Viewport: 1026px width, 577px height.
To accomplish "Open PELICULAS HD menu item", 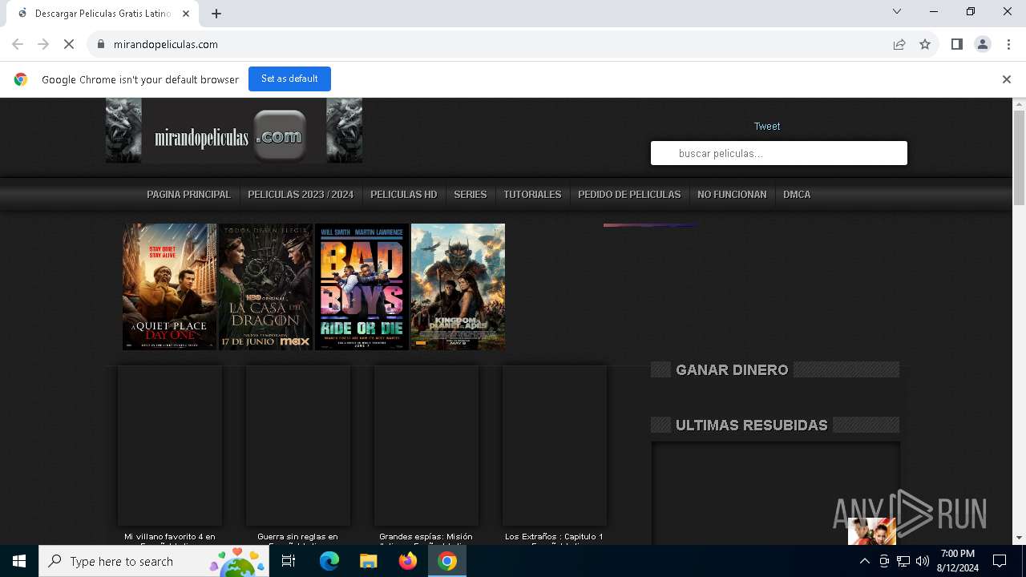I will [404, 195].
